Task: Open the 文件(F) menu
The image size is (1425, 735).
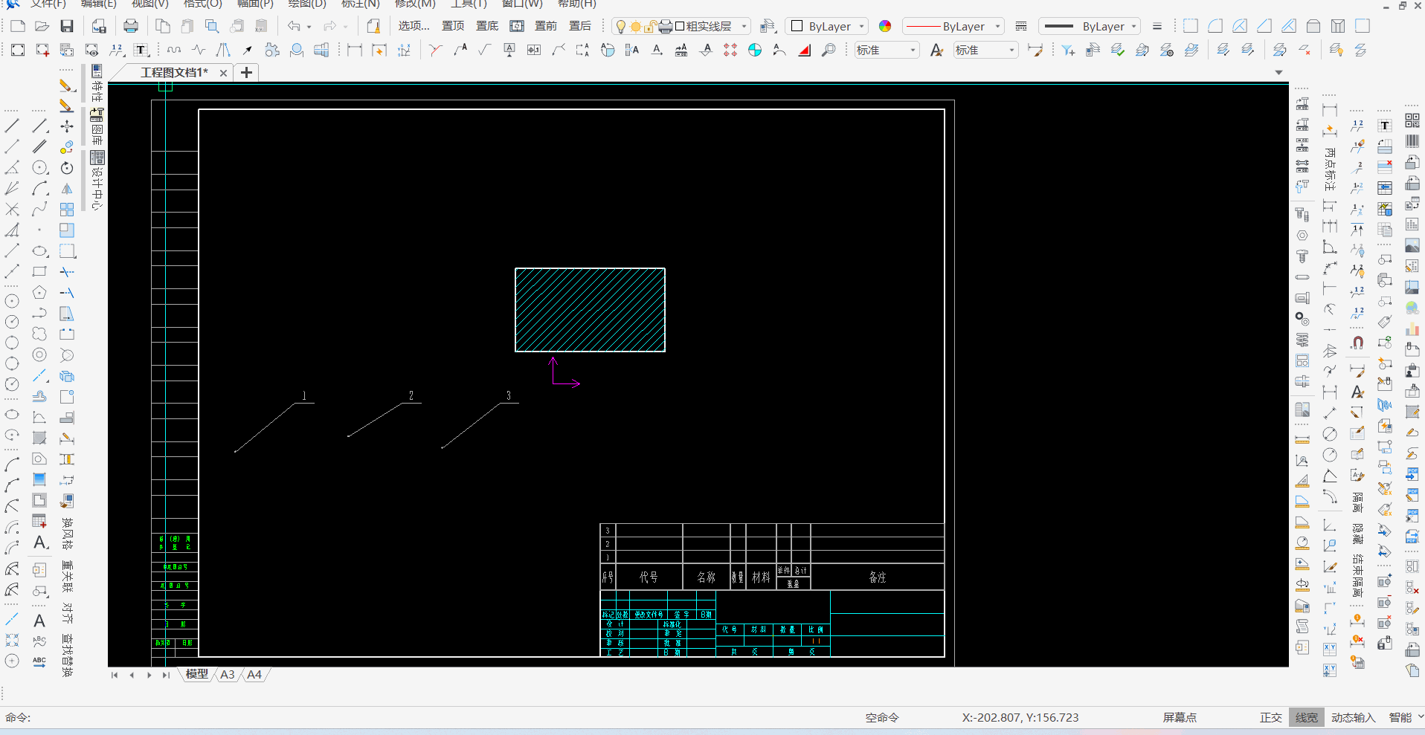Action: pyautogui.click(x=48, y=4)
